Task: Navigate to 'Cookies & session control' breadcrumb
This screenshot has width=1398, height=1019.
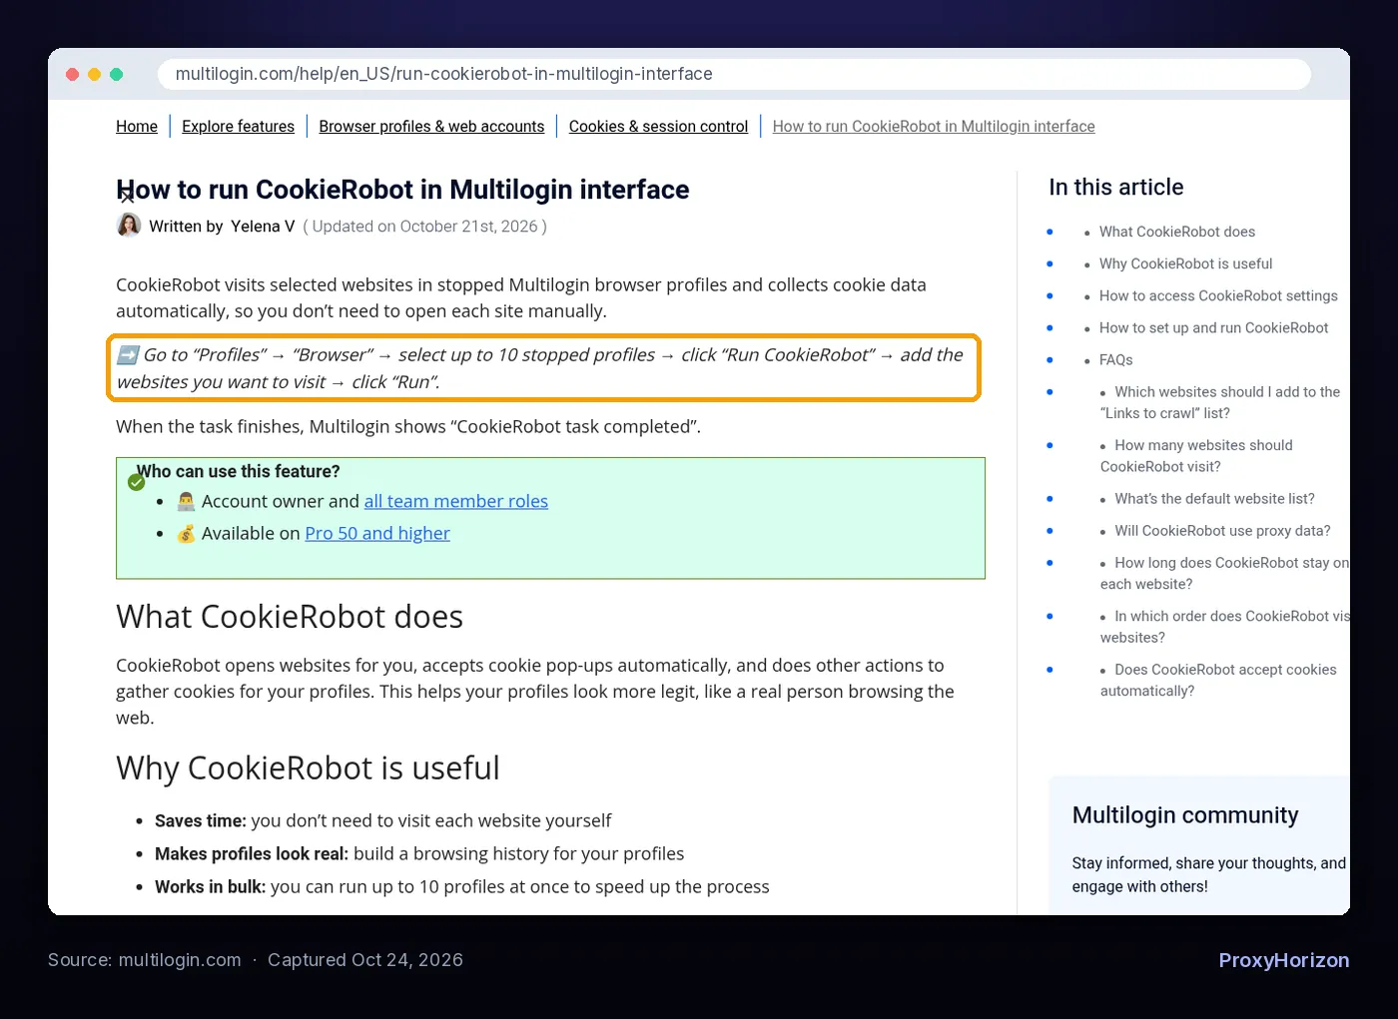Action: pos(658,127)
